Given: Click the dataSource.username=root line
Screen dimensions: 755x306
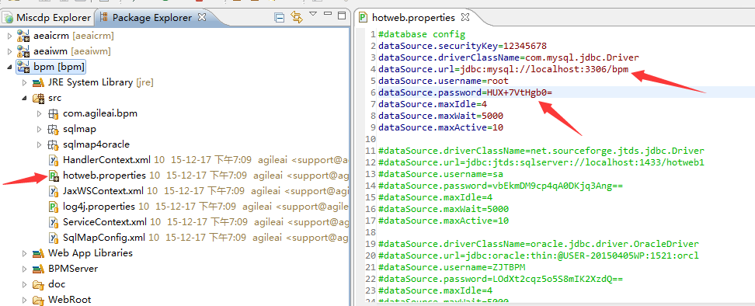Looking at the screenshot, I should click(x=443, y=81).
